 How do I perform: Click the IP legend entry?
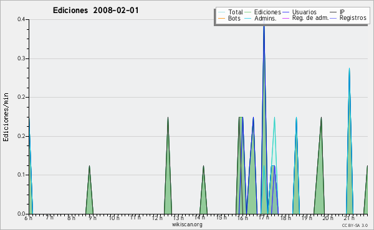(x=337, y=12)
